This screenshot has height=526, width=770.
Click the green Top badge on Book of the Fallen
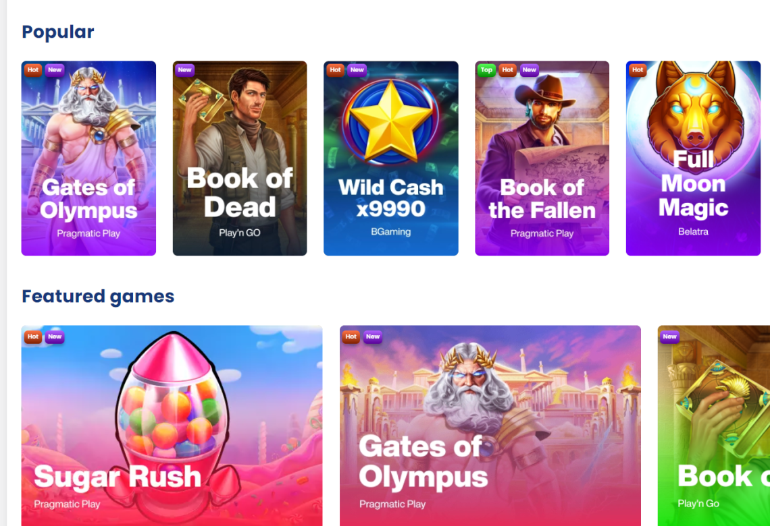[486, 70]
